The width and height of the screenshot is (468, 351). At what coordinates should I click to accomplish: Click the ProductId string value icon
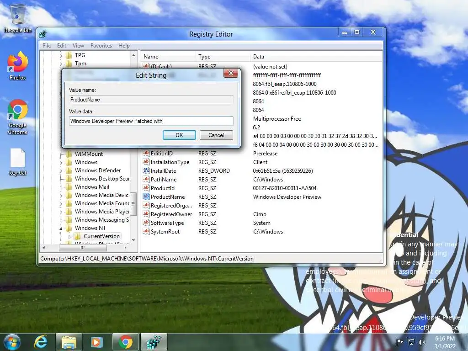[146, 188]
